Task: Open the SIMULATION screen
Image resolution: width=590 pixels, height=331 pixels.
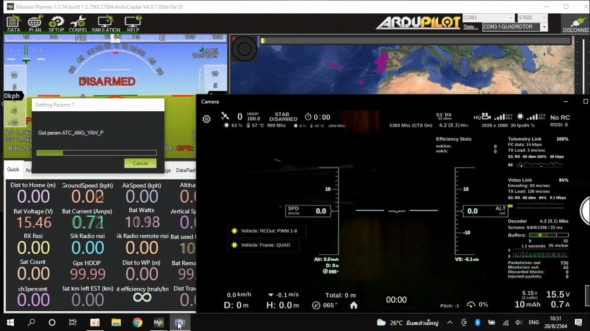Action: pyautogui.click(x=106, y=23)
